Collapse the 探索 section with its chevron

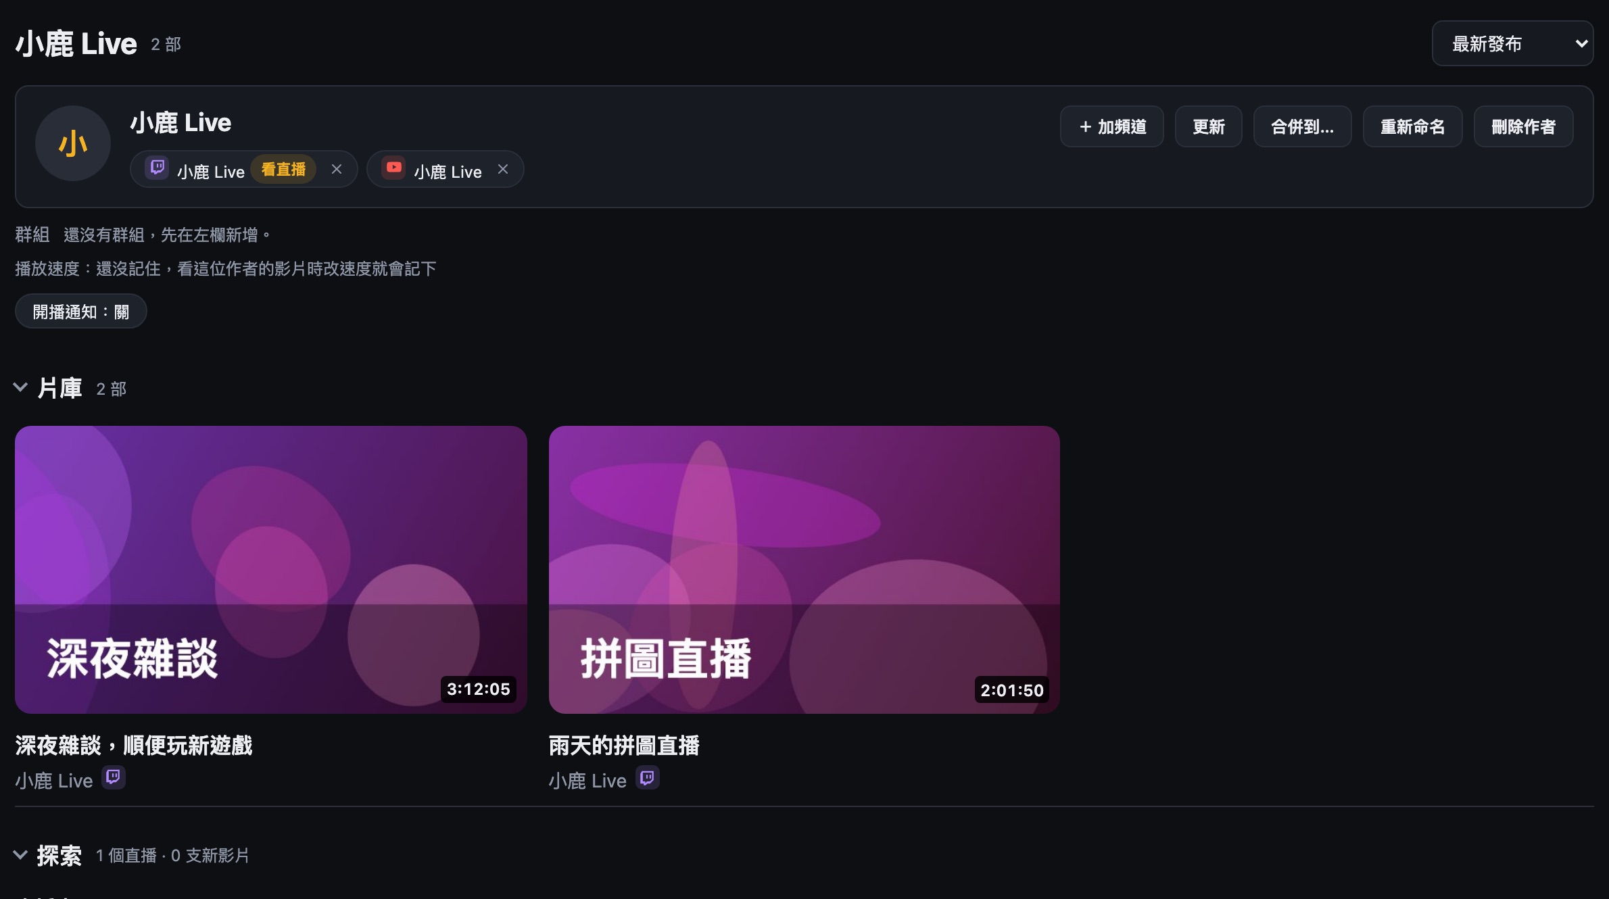(x=20, y=855)
